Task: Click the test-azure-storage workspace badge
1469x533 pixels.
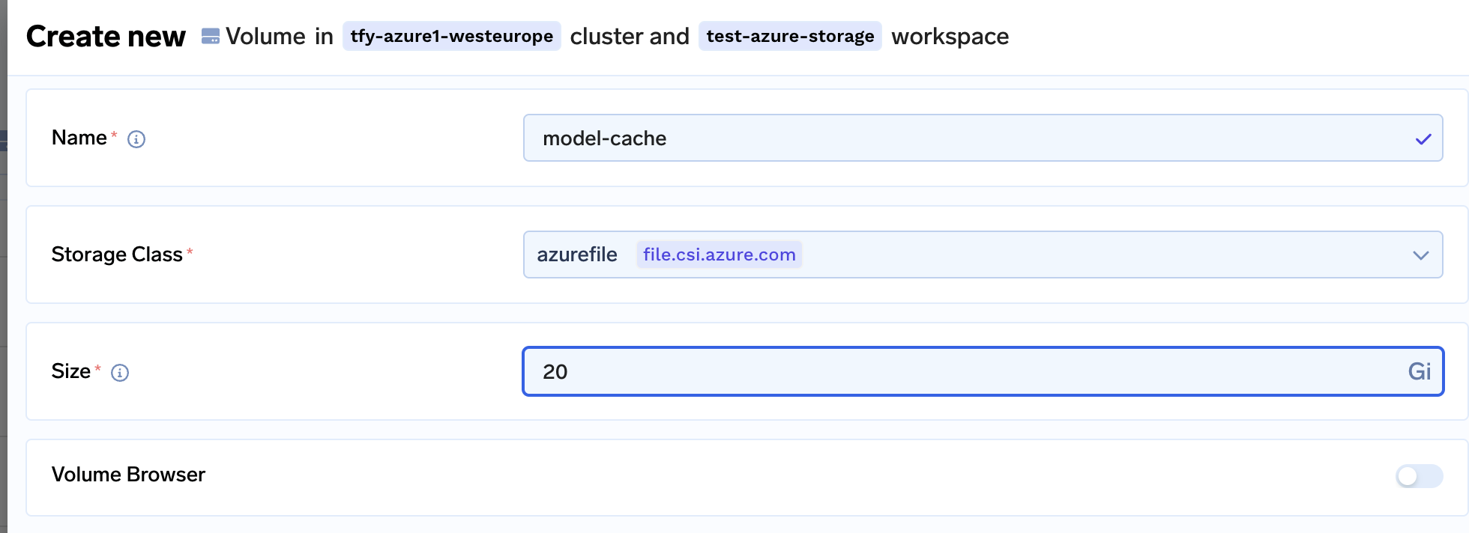Action: click(x=790, y=36)
